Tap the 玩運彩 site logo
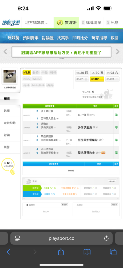Viewport: 123px width, 268px height. [x=11, y=23]
